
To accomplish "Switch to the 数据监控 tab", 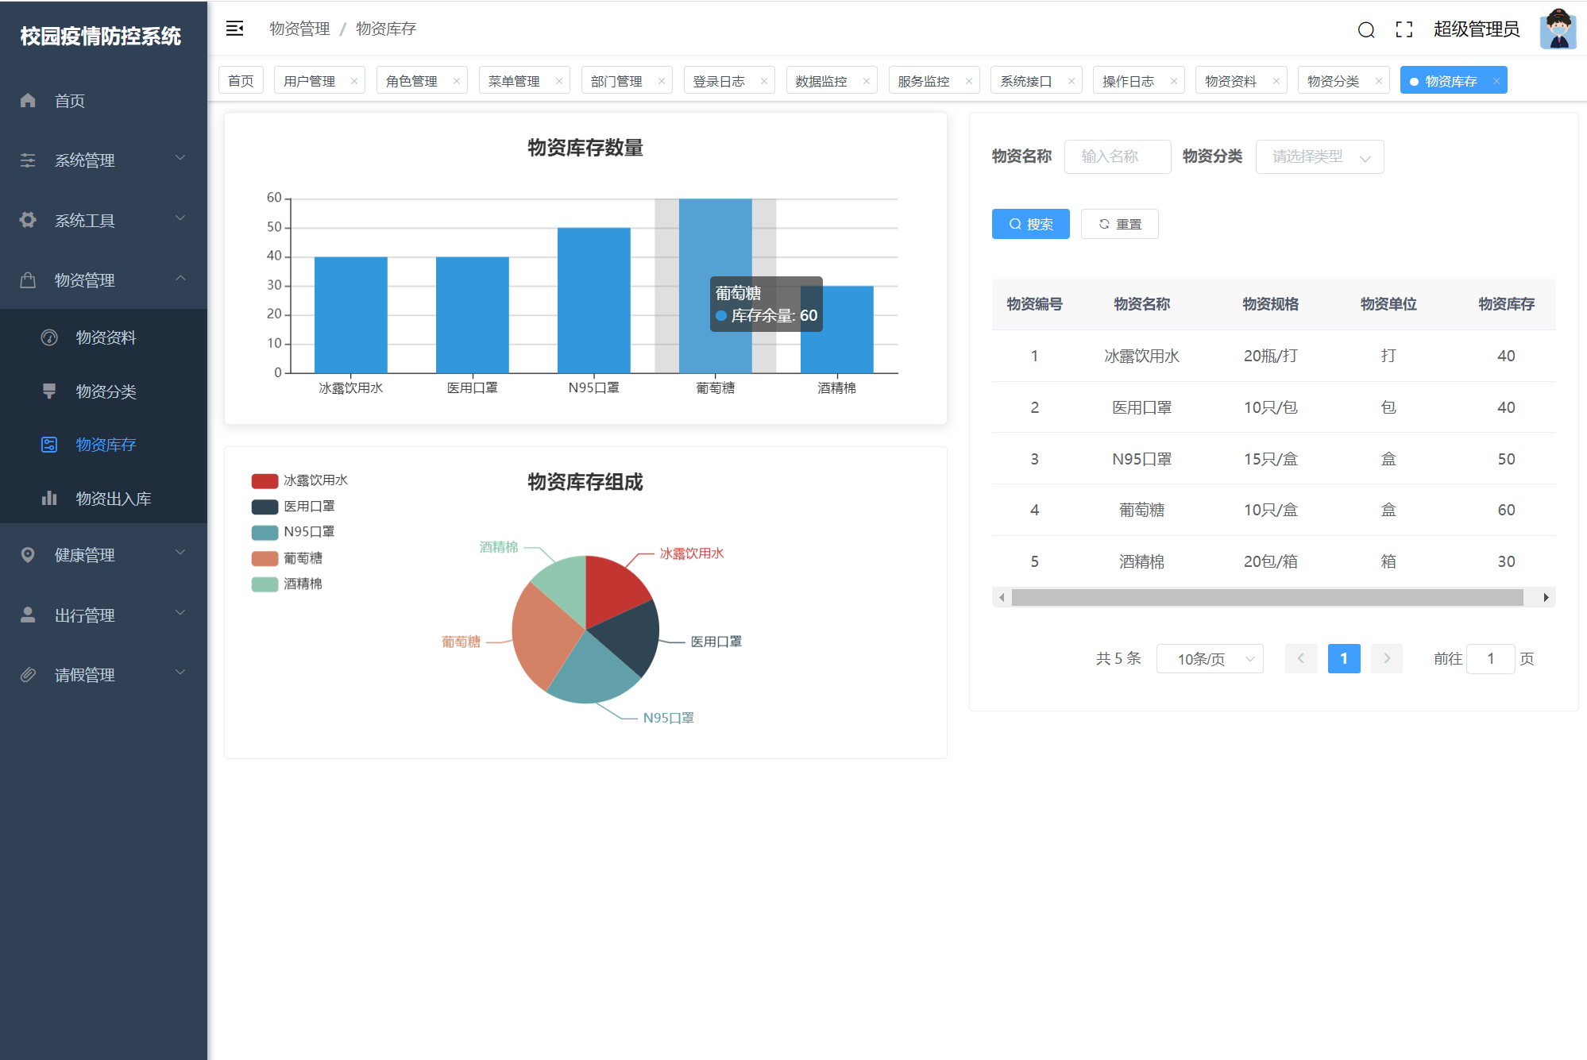I will (x=821, y=81).
